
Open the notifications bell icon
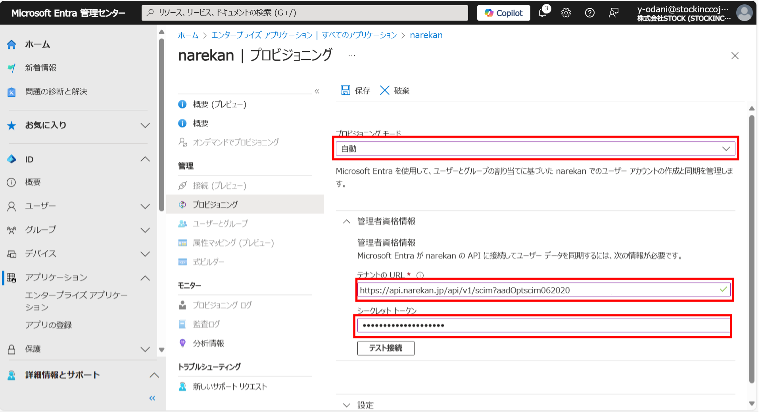[x=543, y=13]
